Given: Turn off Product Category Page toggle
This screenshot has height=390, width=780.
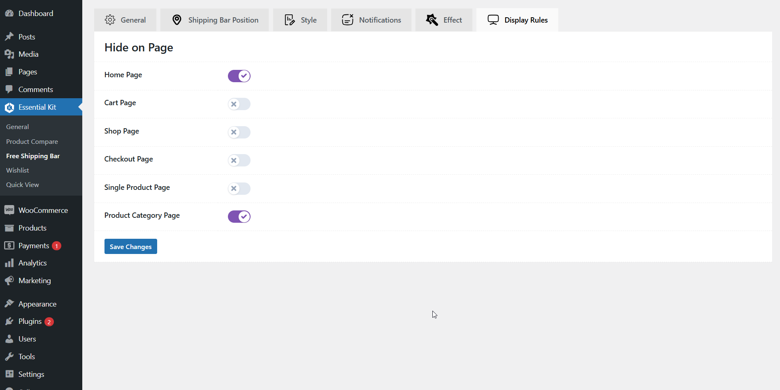Looking at the screenshot, I should click(239, 217).
